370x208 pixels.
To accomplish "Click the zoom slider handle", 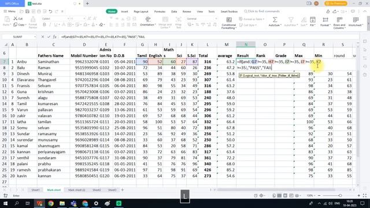I will pos(340,195).
